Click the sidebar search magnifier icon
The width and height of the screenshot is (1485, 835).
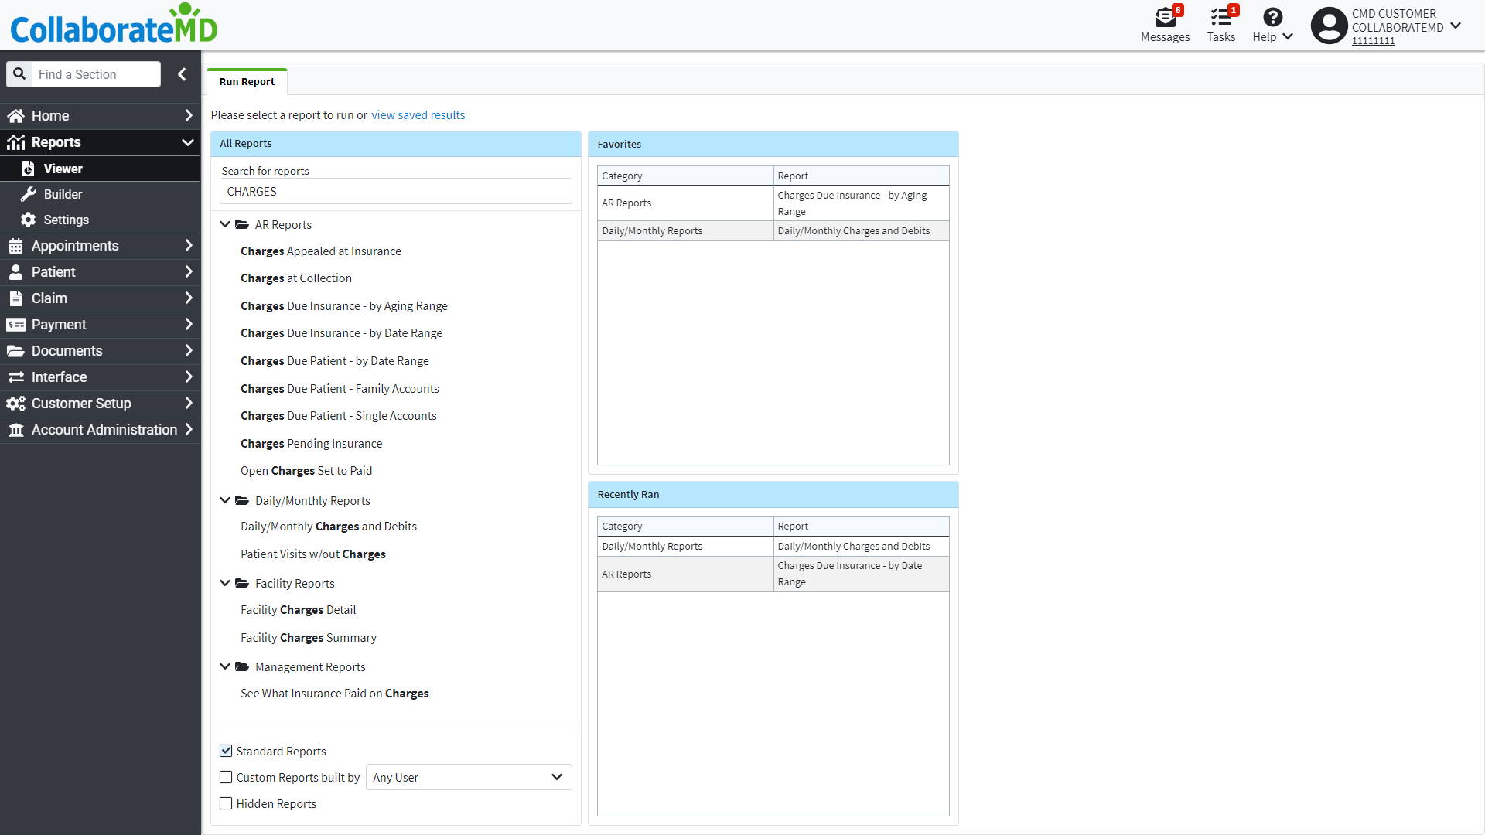tap(19, 74)
